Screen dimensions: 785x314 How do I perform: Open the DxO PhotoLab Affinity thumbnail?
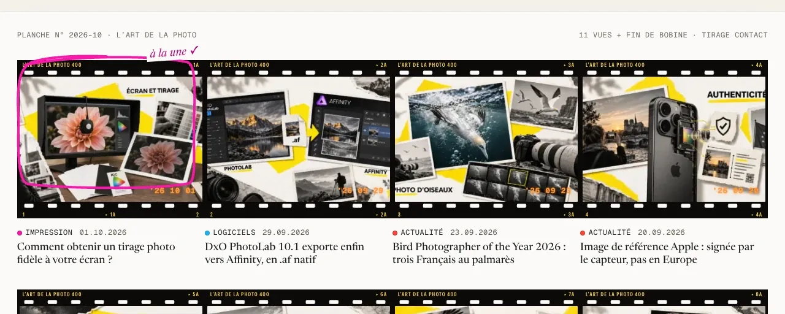299,139
